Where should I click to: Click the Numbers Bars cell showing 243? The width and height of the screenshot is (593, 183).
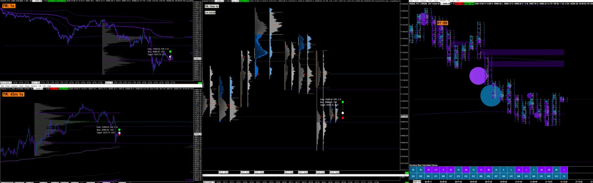click(534, 176)
